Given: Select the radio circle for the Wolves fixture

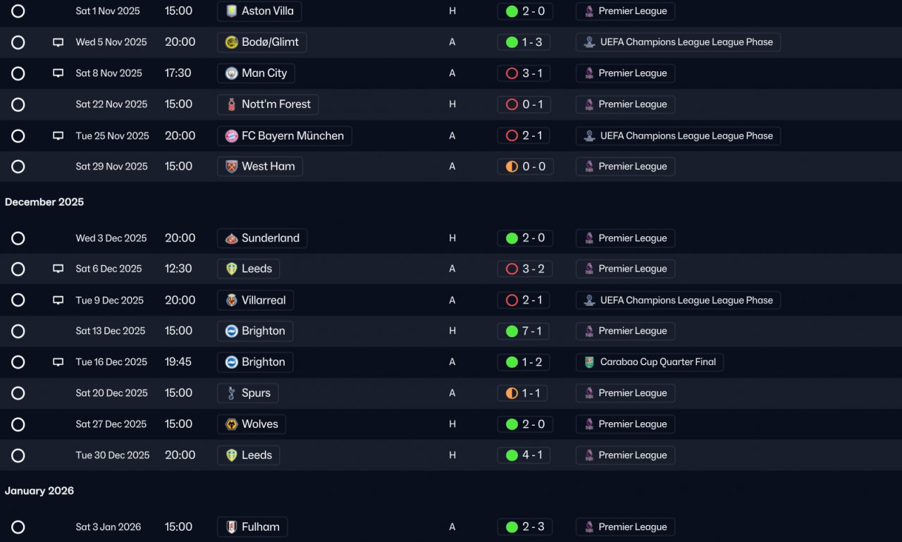Looking at the screenshot, I should 18,424.
